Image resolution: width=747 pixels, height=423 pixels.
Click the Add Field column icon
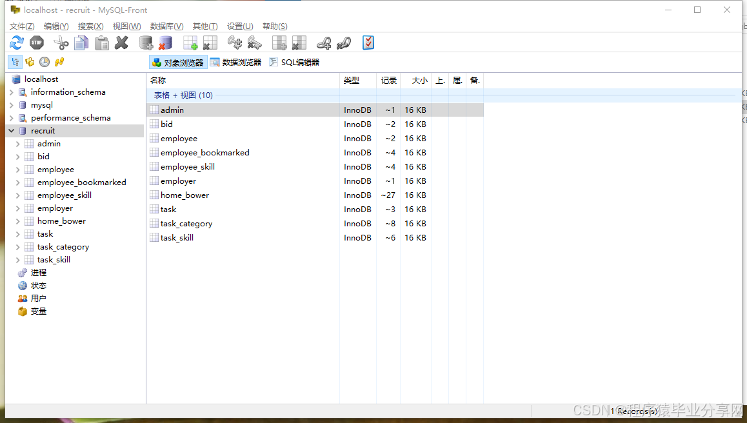(x=279, y=43)
